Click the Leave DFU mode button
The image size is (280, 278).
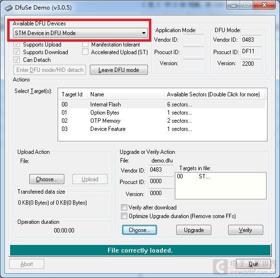tap(119, 70)
